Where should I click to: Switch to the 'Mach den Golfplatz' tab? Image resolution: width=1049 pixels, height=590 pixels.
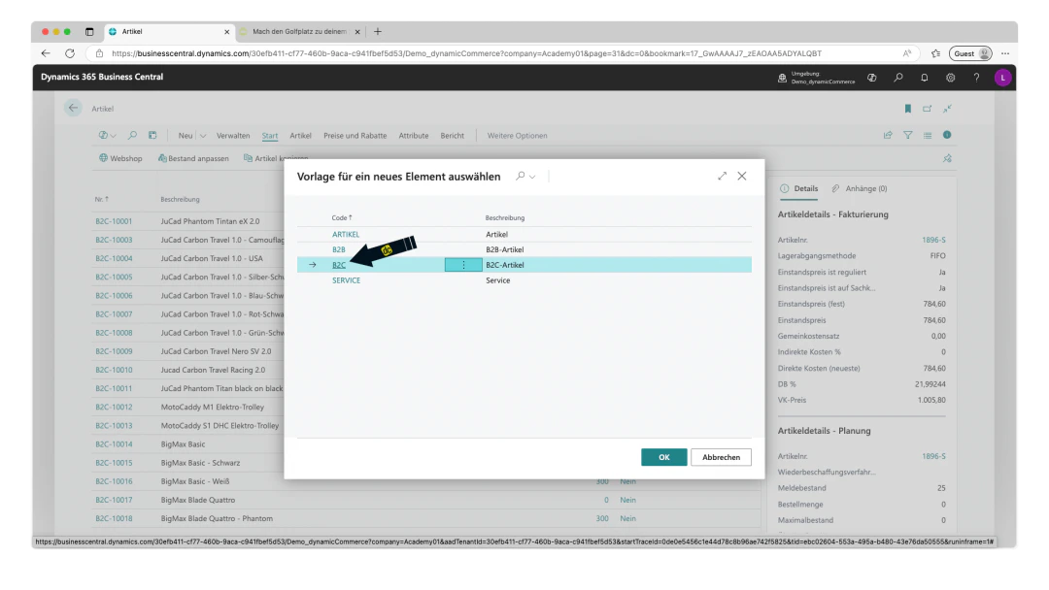(299, 31)
